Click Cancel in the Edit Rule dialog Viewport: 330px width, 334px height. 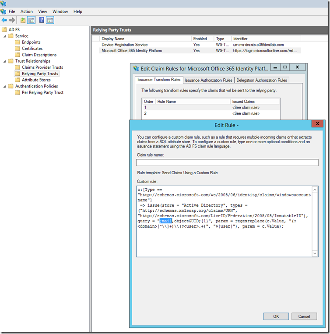pos(304,316)
